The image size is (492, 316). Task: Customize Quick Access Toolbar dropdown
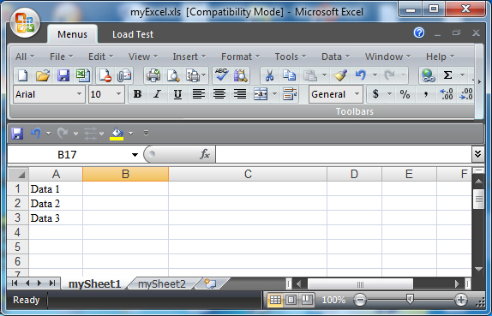[146, 134]
